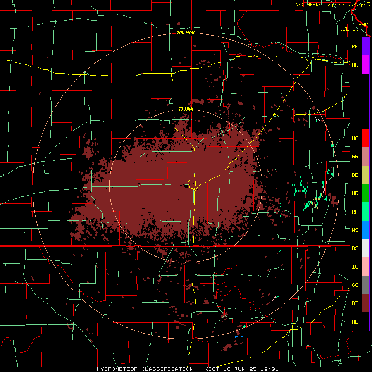The image size is (372, 372).
Task: Click the RA light green legend swatch
Action: pos(365,212)
